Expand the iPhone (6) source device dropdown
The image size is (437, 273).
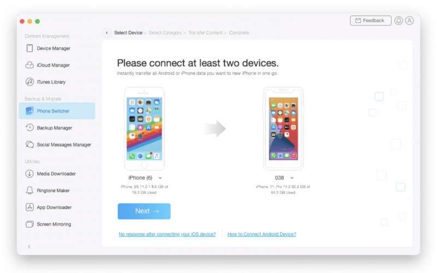tap(160, 178)
